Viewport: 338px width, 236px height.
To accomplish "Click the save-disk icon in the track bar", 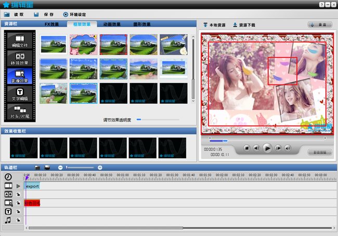I will coord(47,168).
